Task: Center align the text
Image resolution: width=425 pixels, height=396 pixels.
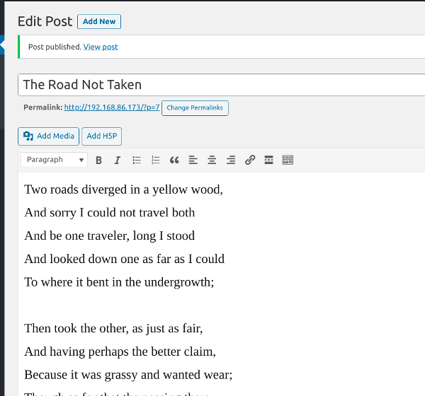Action: coord(212,161)
